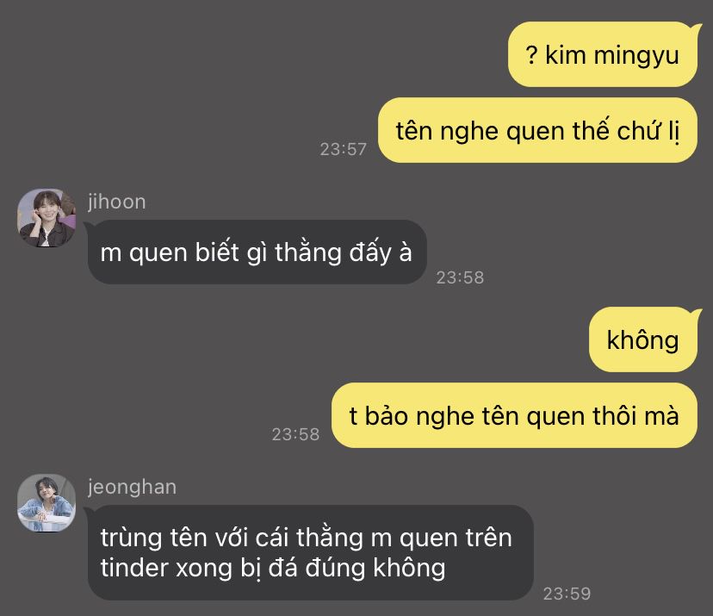Screen dimensions: 713x616
Task: Select the yellow 'không' message bubble
Action: 643,339
